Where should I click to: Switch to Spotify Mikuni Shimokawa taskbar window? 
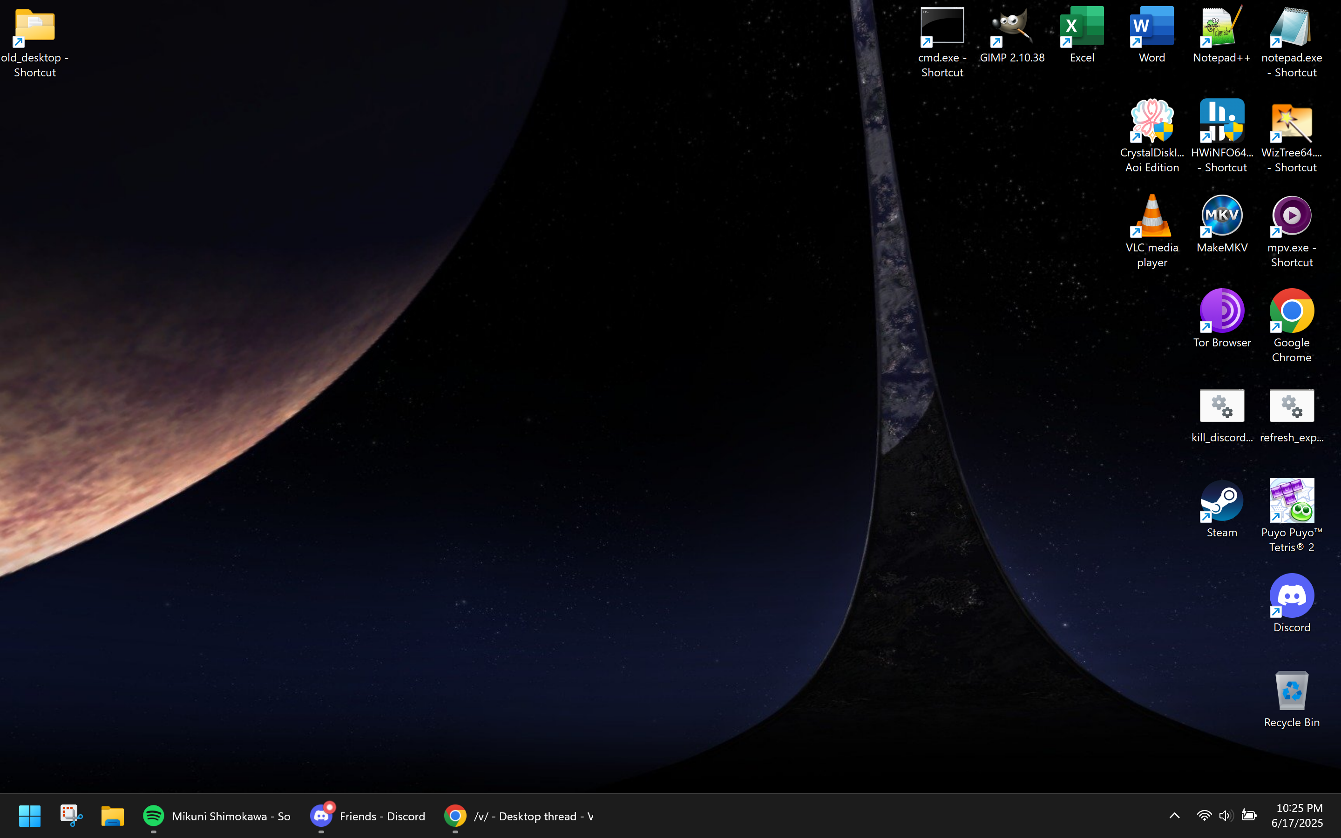click(x=217, y=816)
